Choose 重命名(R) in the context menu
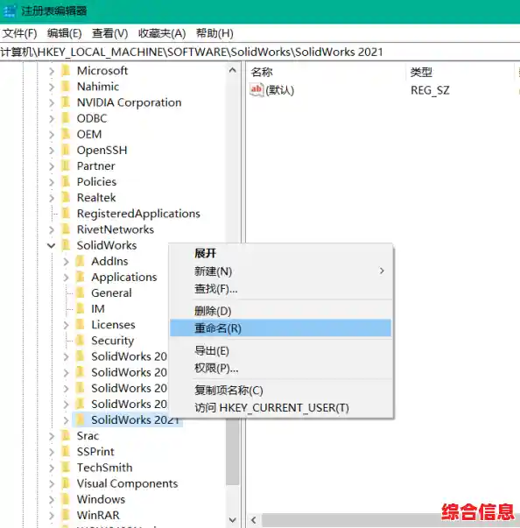The height and width of the screenshot is (528, 520). tap(281, 328)
